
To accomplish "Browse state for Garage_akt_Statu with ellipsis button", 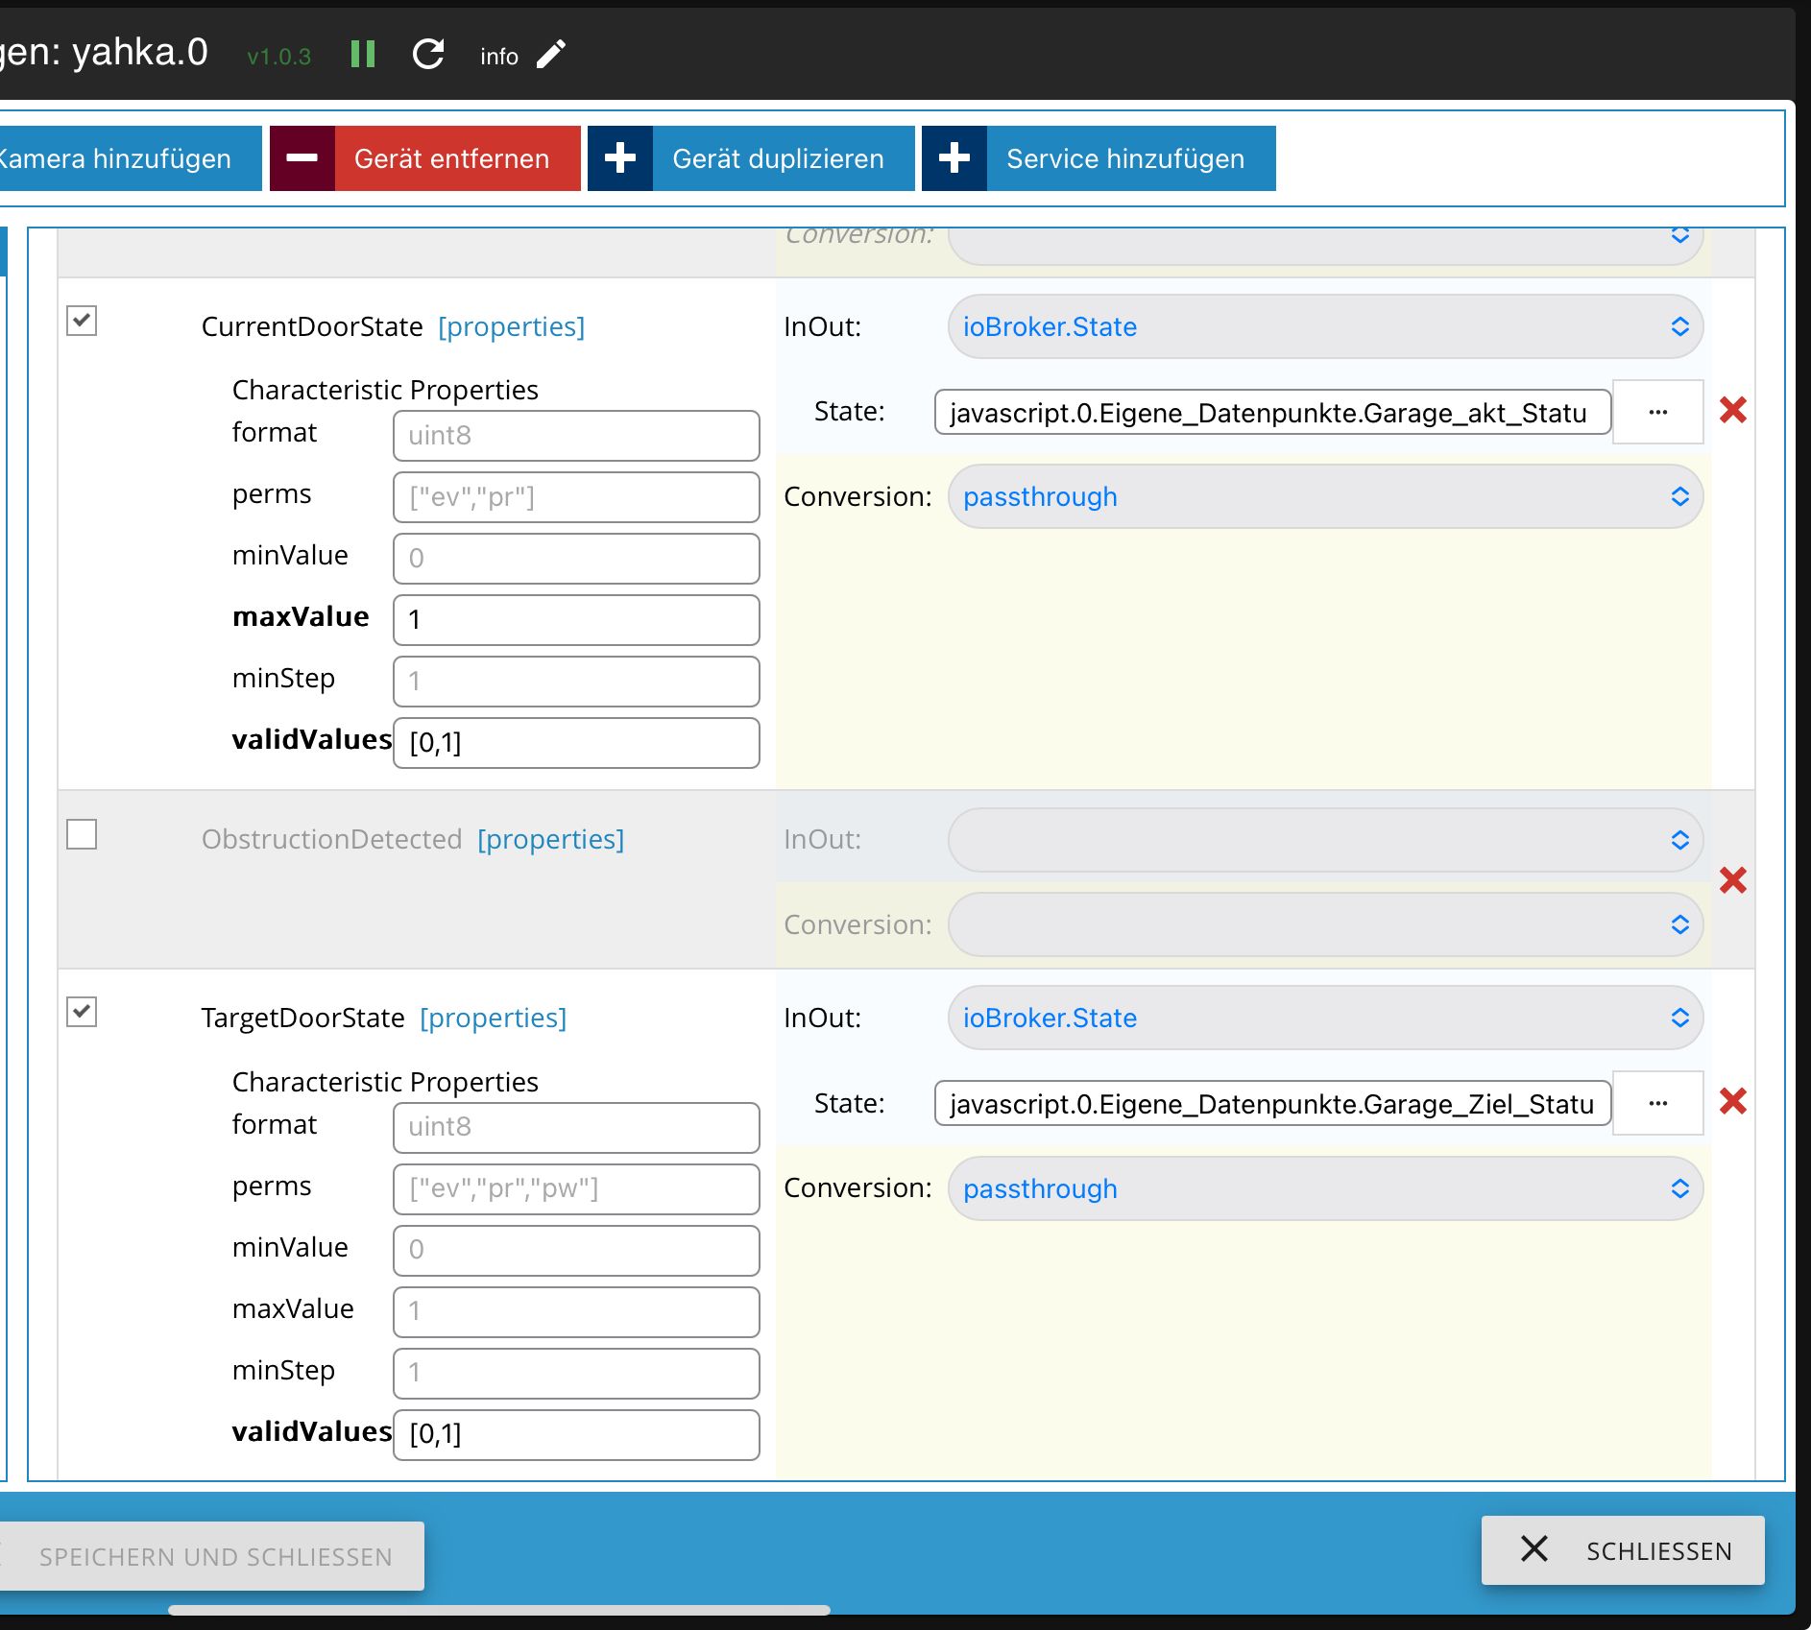I will point(1658,412).
